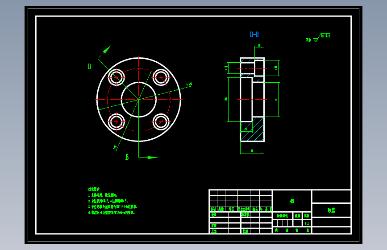Click technical note line starting with "4."
Image resolution: width=387 pixels, height=250 pixels.
(x=112, y=212)
